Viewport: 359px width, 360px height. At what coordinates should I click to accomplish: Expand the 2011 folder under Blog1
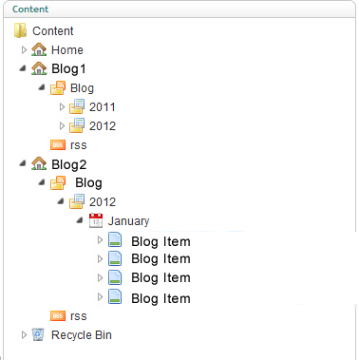click(x=62, y=107)
